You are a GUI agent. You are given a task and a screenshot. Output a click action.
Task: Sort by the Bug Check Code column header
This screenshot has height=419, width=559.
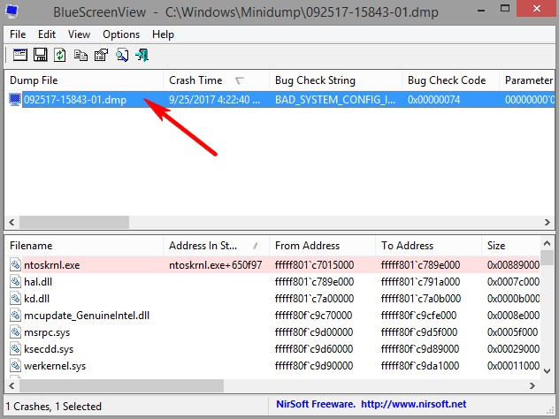[450, 80]
